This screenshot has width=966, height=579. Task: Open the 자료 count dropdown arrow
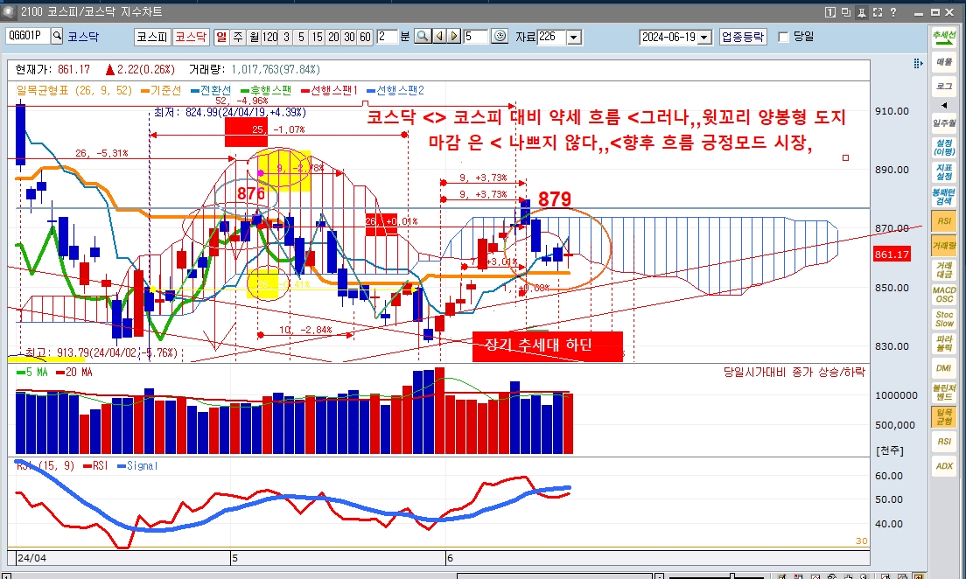click(574, 37)
